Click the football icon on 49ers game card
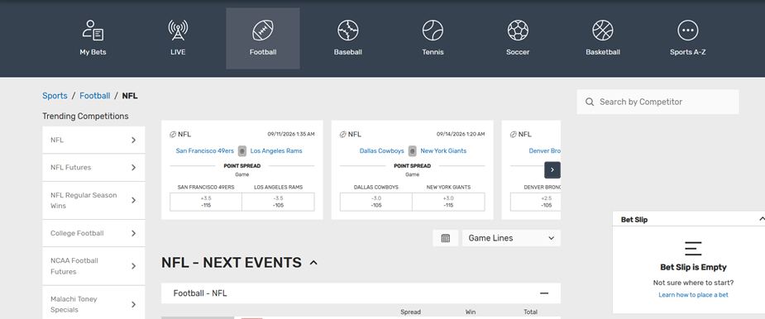Viewport: 765px width, 319px height. tap(173, 135)
